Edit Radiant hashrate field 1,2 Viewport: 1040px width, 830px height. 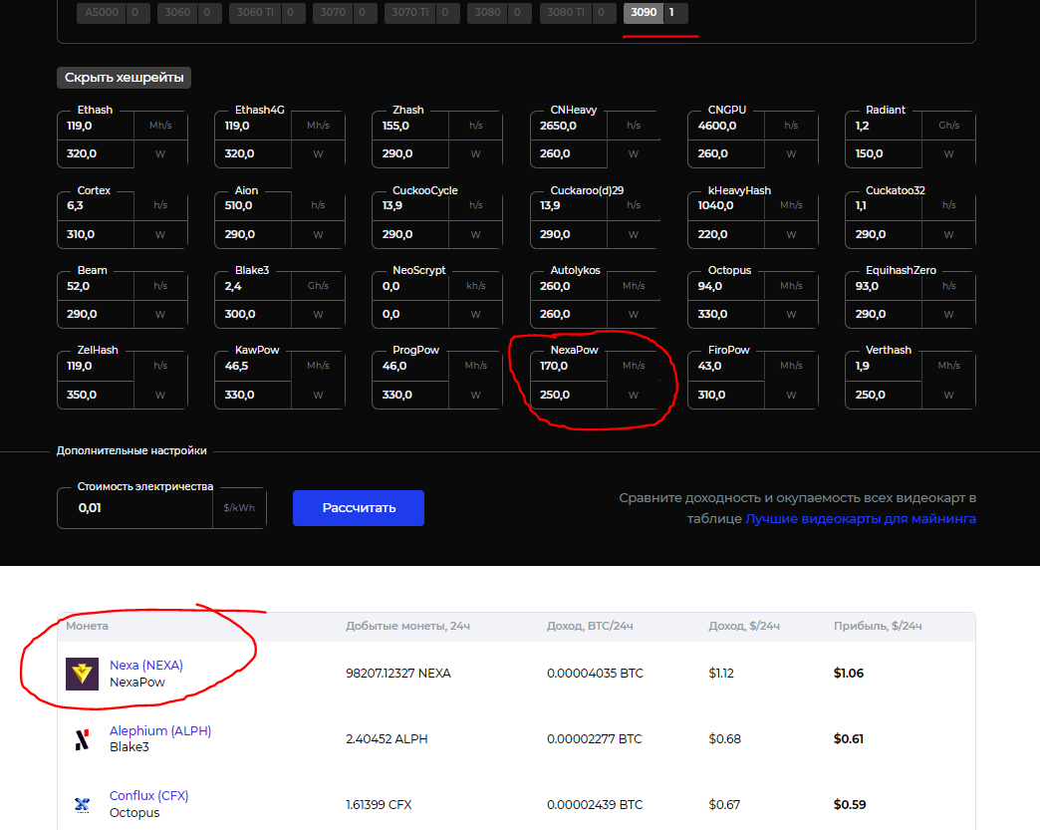884,126
